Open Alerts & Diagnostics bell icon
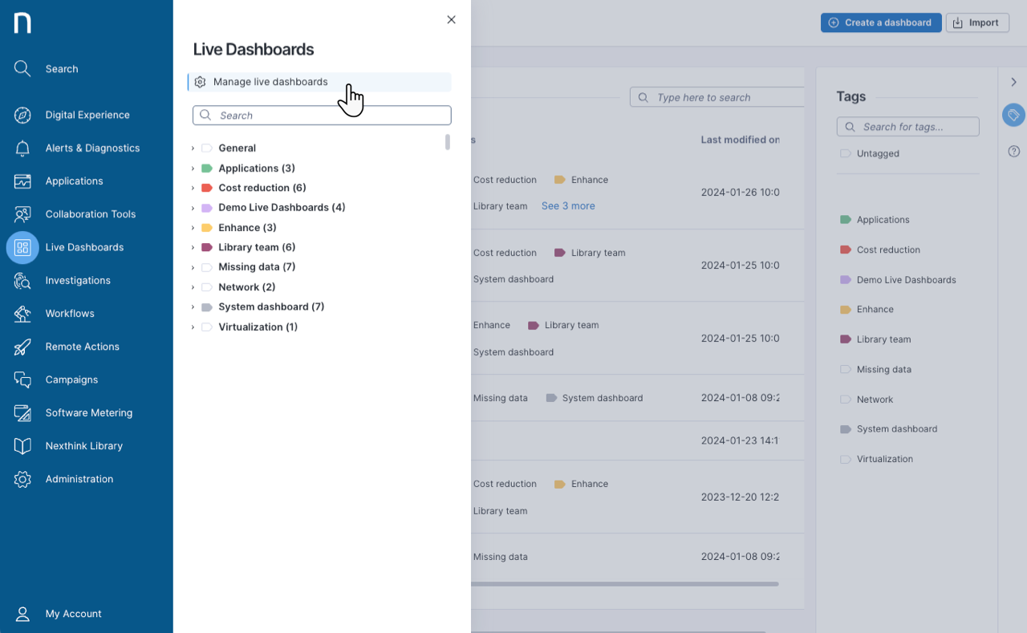The width and height of the screenshot is (1027, 633). tap(22, 148)
